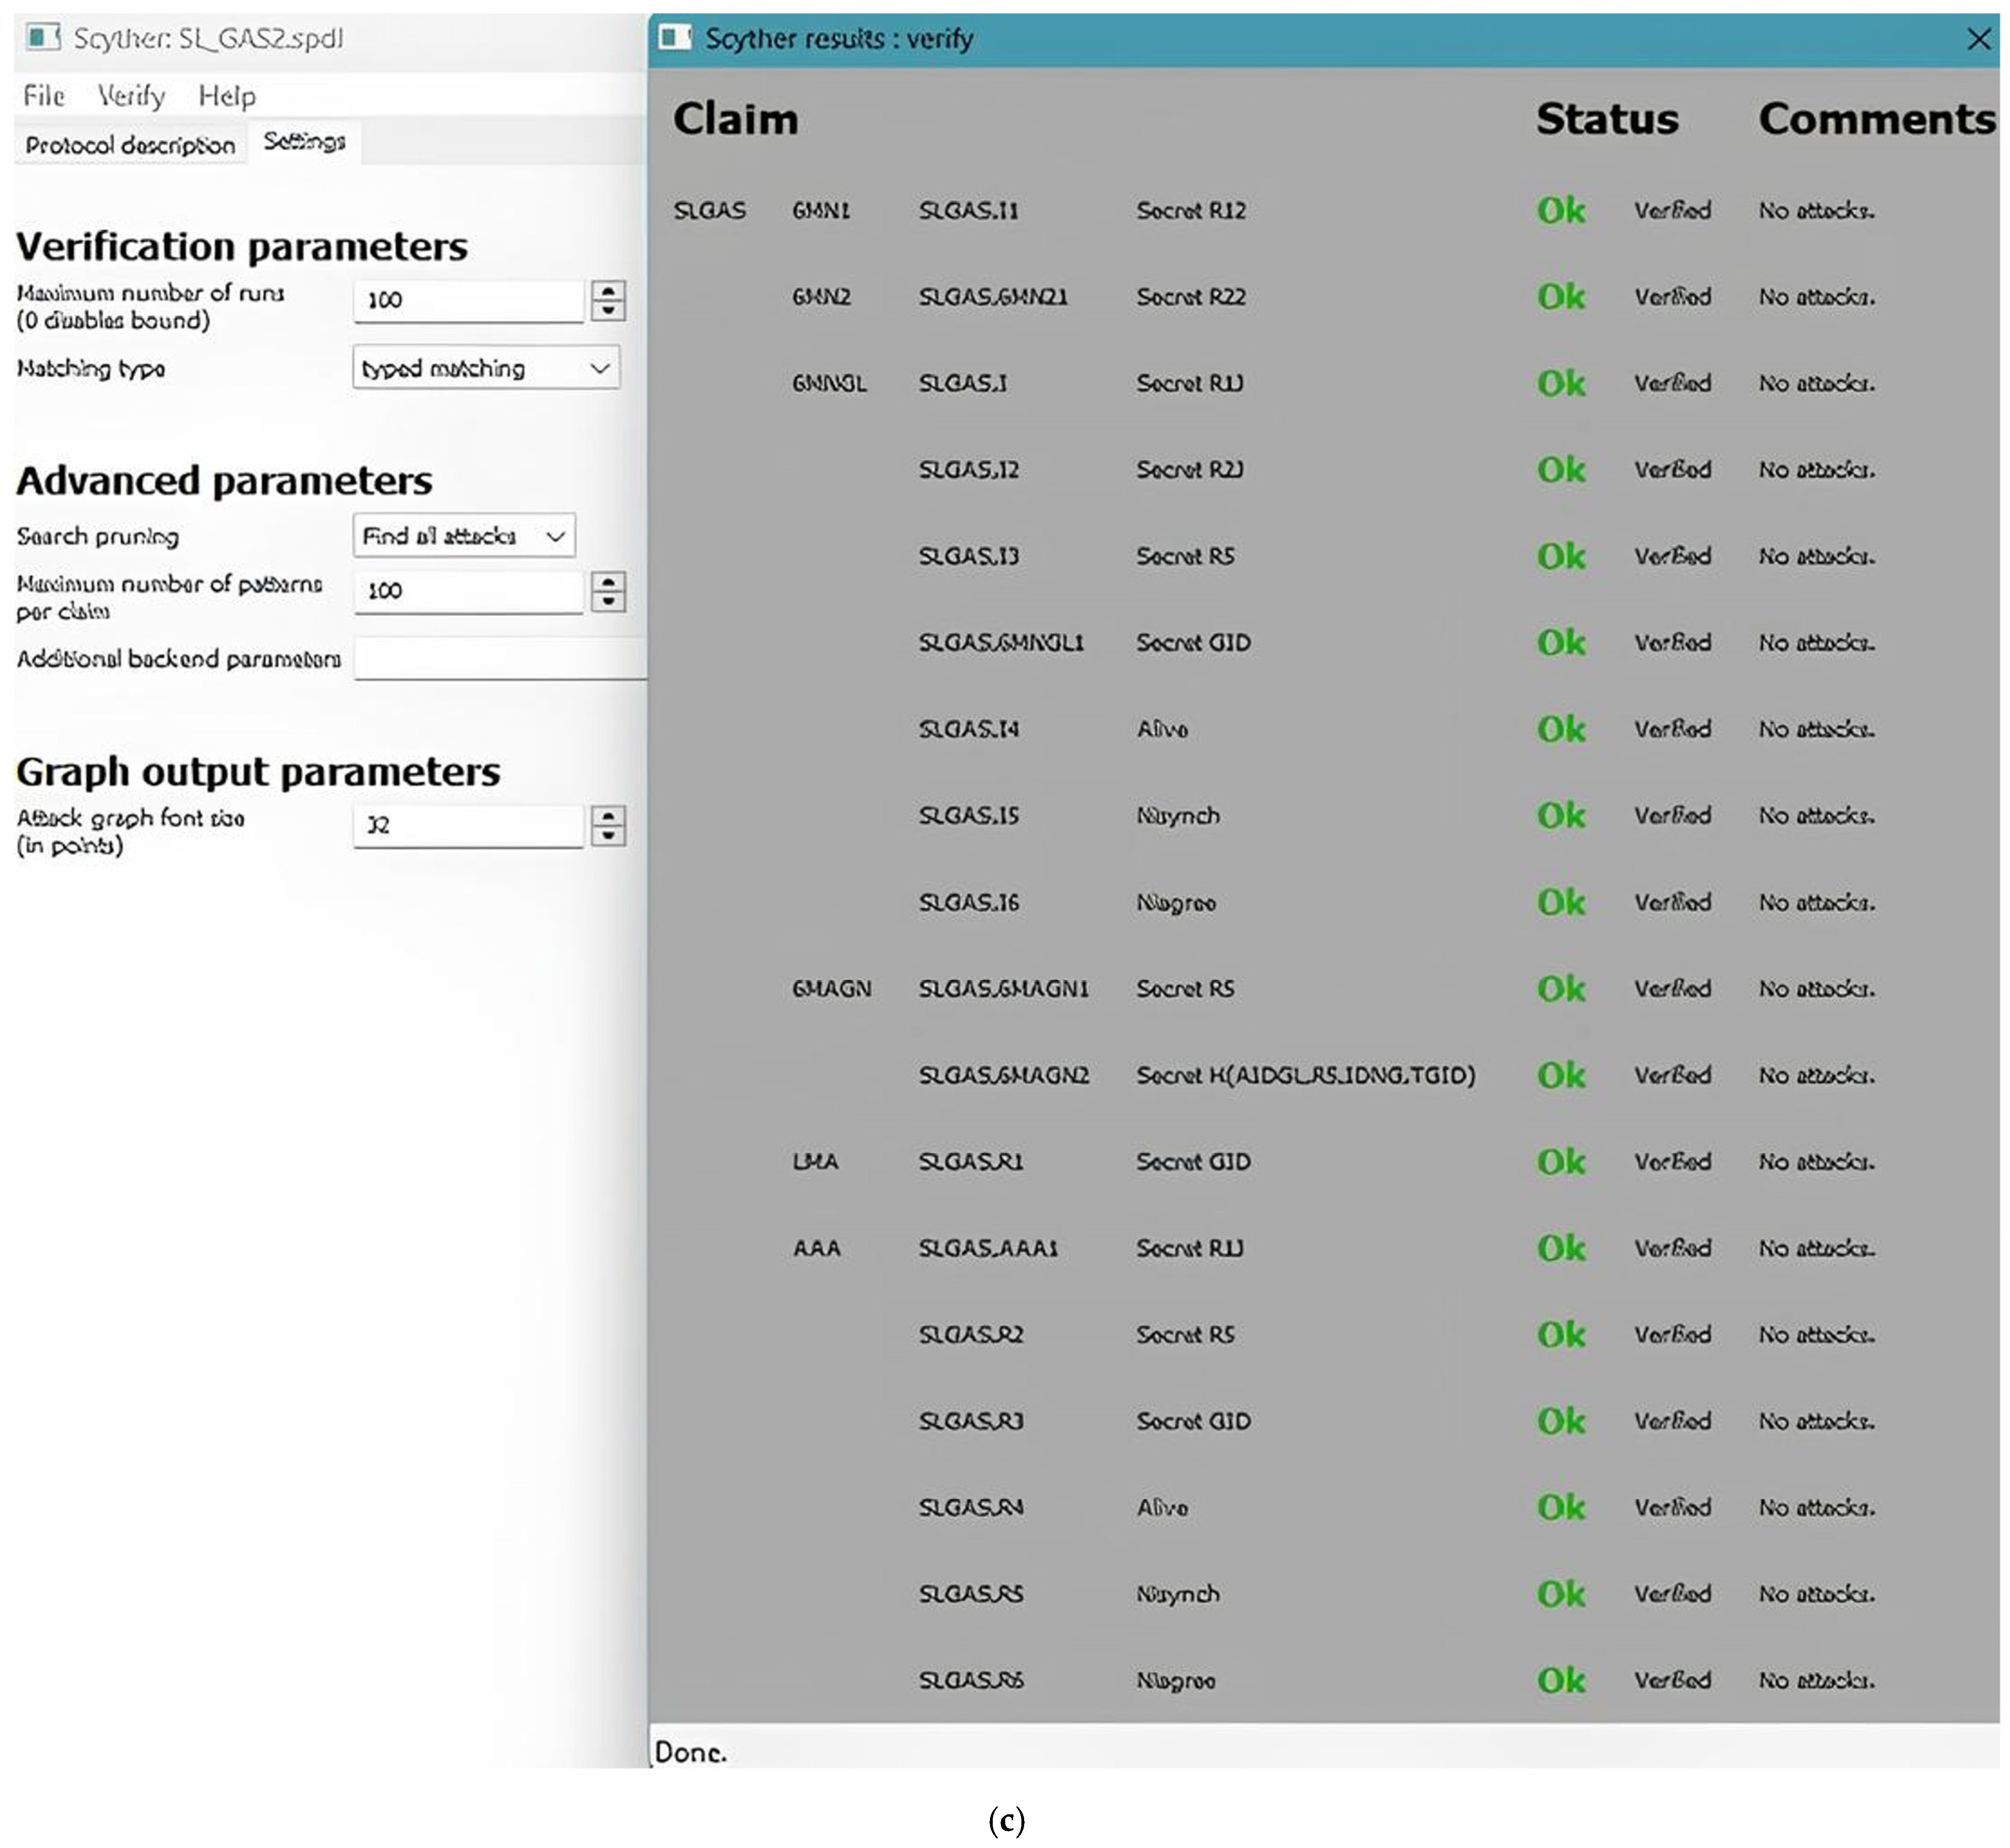This screenshot has width=2010, height=1848.
Task: Open the File menu
Action: 44,96
